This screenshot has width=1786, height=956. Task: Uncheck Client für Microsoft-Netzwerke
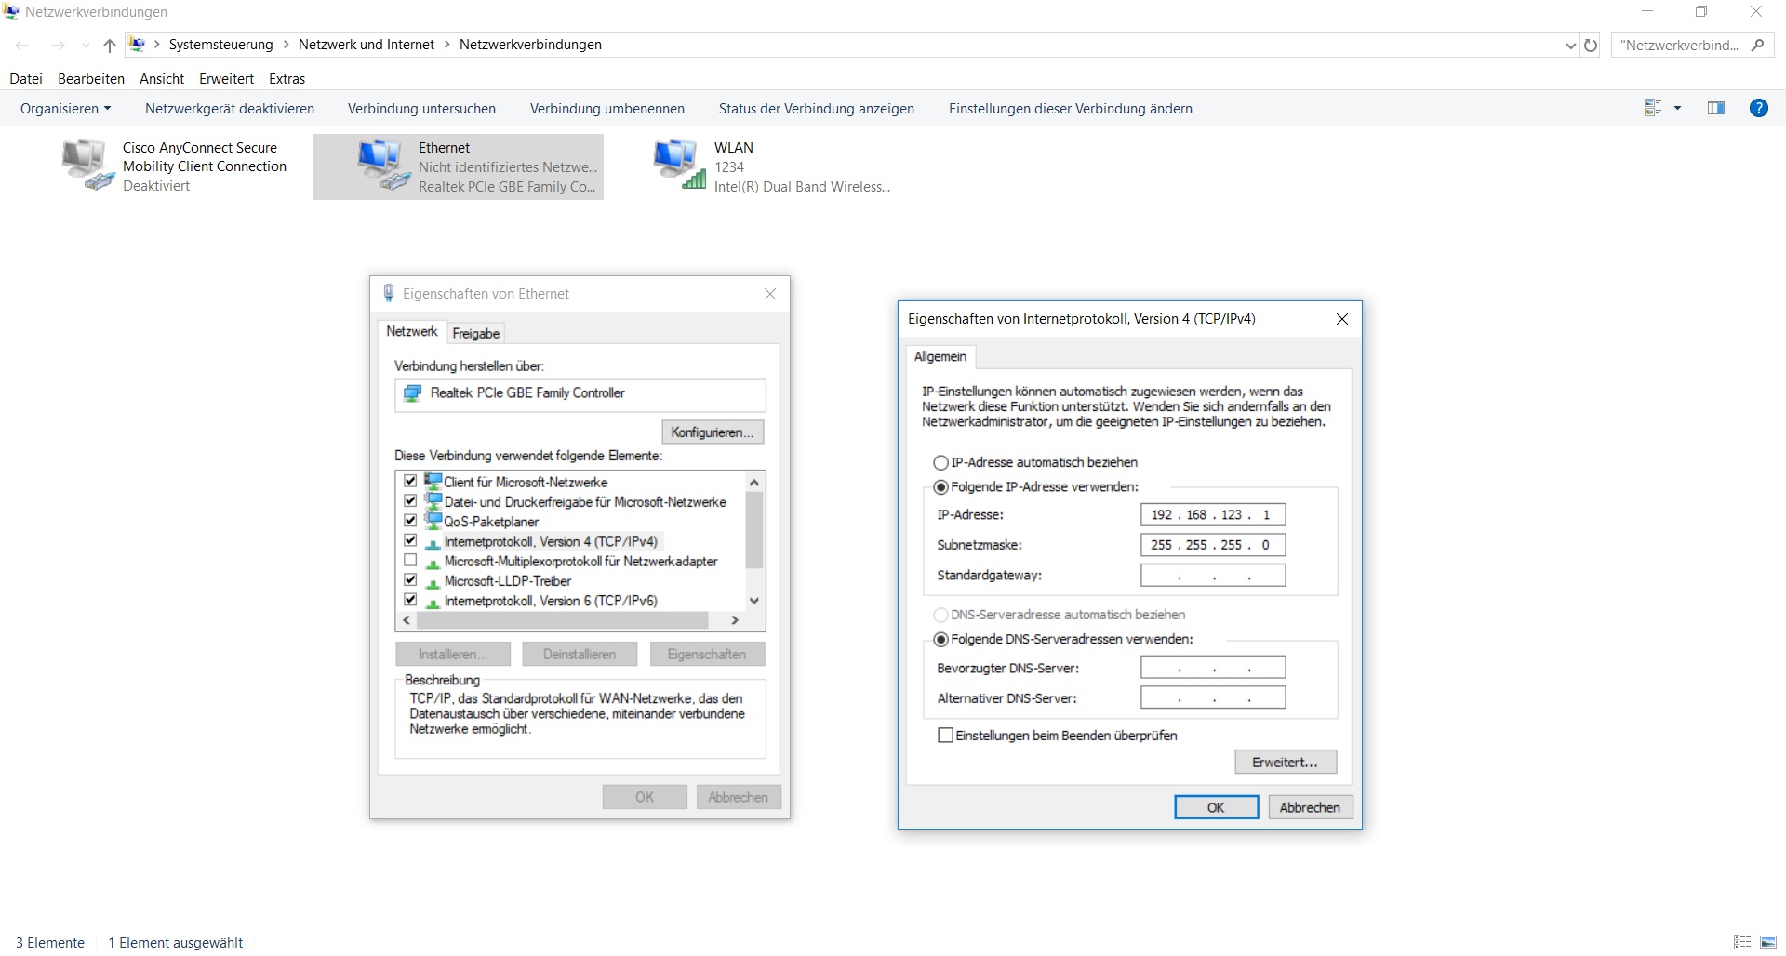pos(410,481)
